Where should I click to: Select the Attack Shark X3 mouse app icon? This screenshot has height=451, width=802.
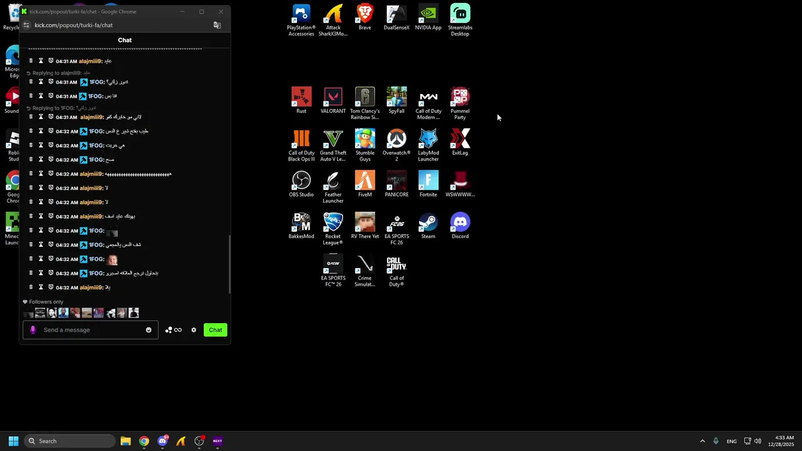click(333, 20)
